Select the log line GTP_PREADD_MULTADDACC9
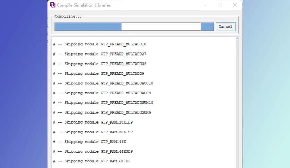 (x=102, y=93)
